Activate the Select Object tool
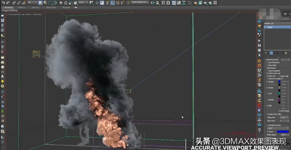Screen dimensions: 291x150 (40, 3)
